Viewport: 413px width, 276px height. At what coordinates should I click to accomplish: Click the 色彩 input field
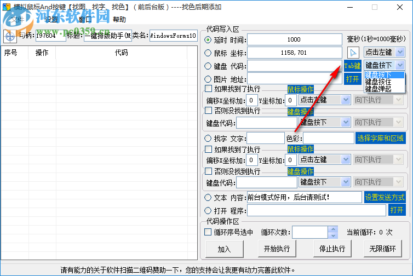pyautogui.click(x=329, y=138)
